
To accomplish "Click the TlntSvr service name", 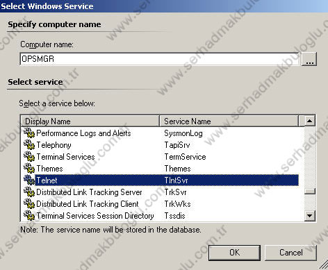I will click(x=176, y=180).
